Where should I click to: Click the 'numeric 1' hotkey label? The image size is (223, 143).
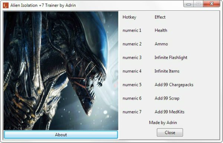[x=132, y=30]
